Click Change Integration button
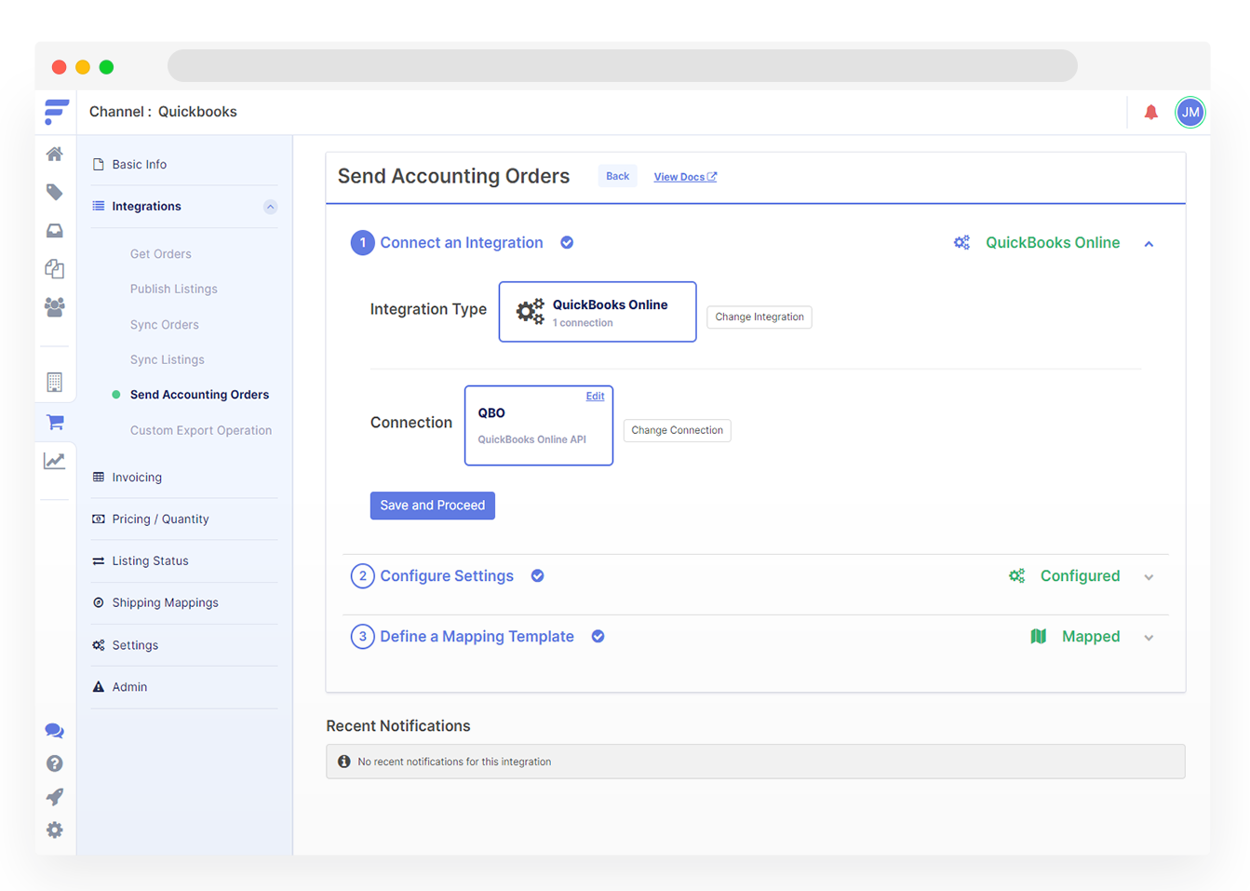The image size is (1250, 891). [x=759, y=317]
